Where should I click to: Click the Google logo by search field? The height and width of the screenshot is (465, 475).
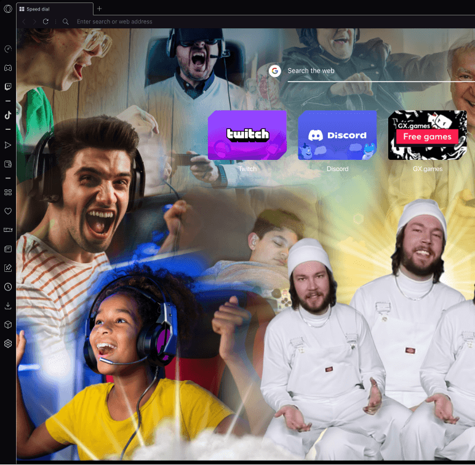click(275, 71)
